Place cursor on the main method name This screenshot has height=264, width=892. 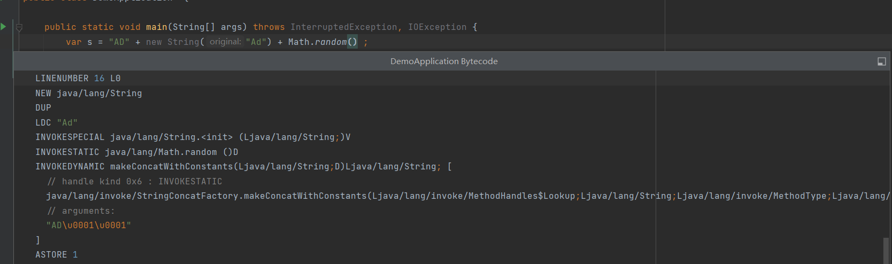click(x=156, y=27)
